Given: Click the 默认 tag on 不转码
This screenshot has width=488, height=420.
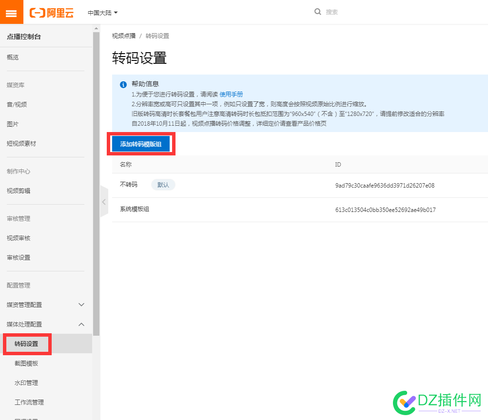Looking at the screenshot, I should coord(163,185).
